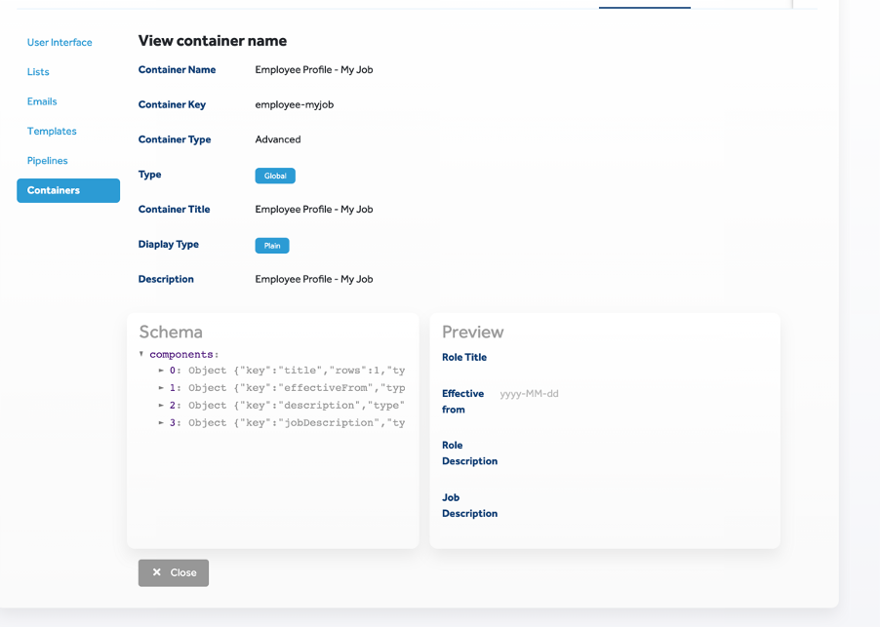Image resolution: width=880 pixels, height=628 pixels.
Task: Expand schema item 1 effectiveFrom object
Action: (161, 388)
